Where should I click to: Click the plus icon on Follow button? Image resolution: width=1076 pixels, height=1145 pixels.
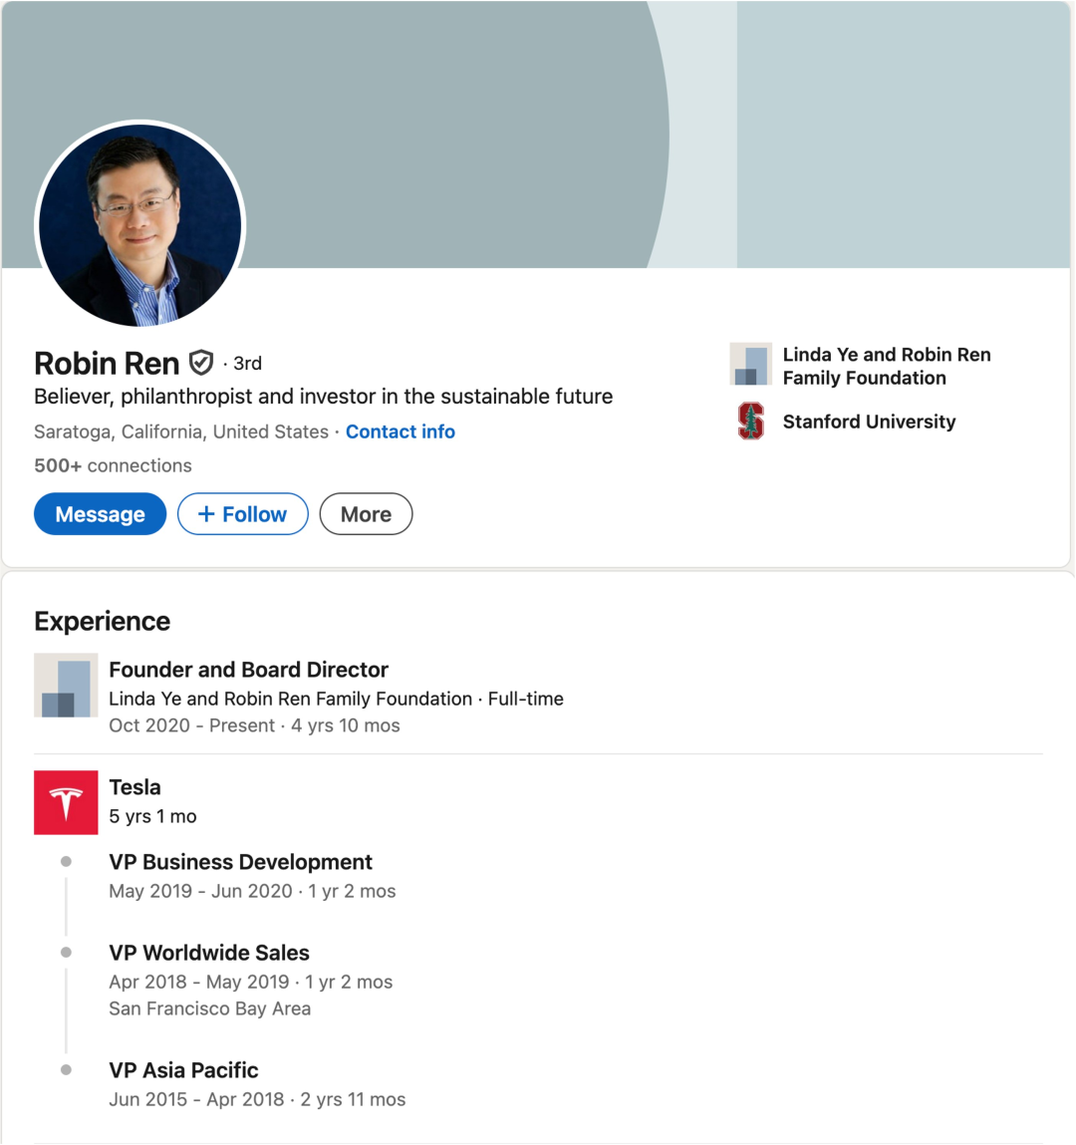(x=206, y=514)
